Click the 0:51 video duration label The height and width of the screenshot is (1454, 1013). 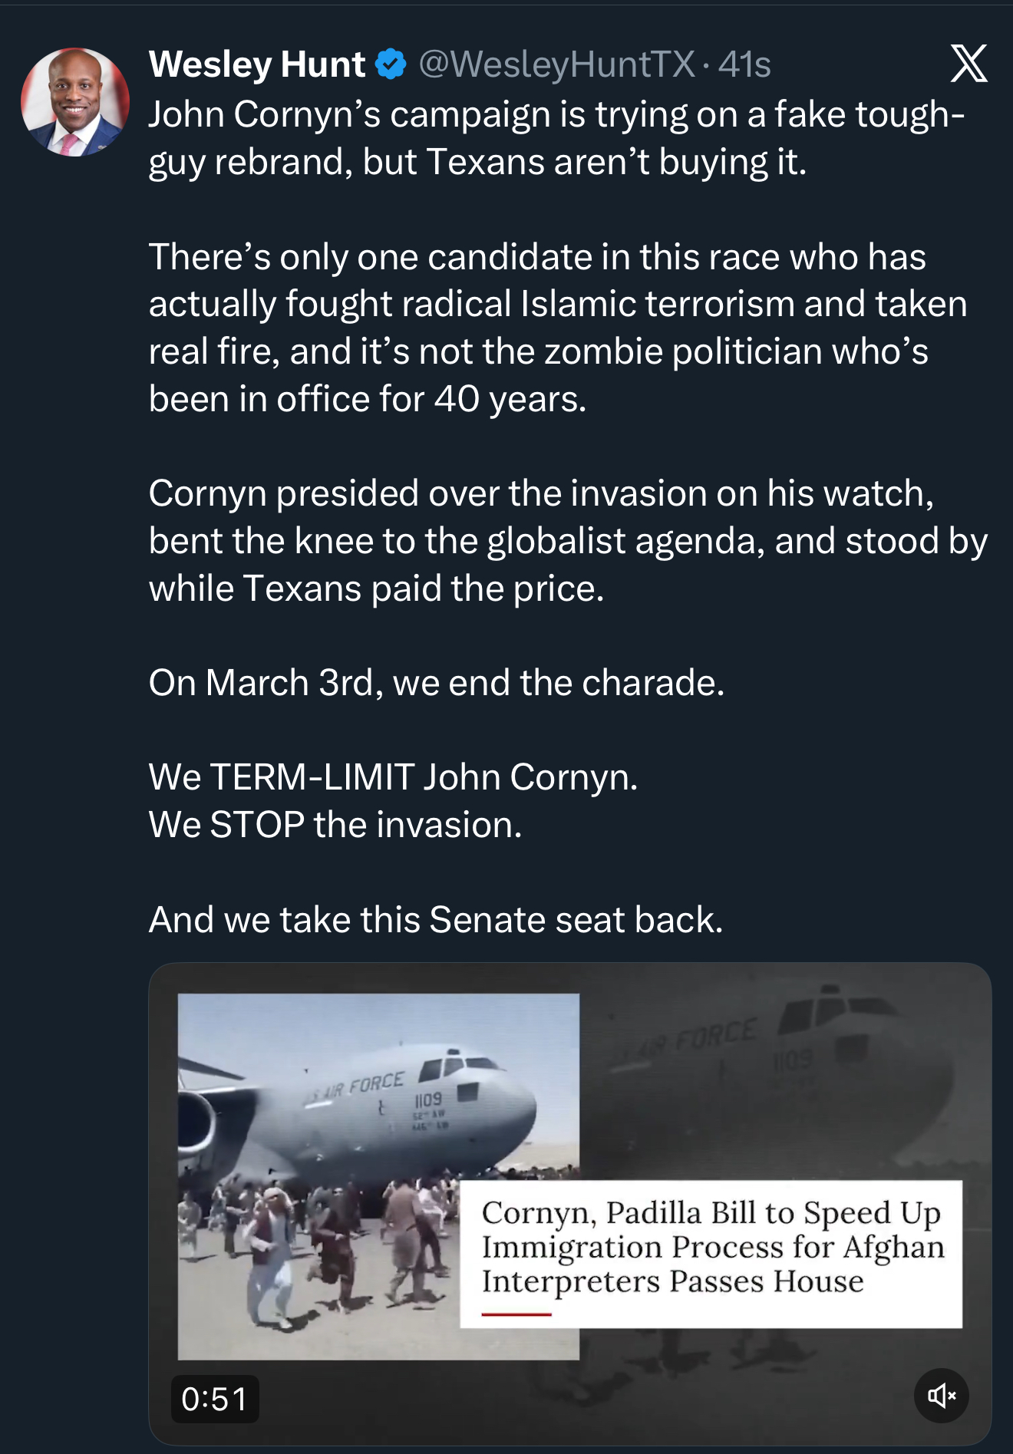point(214,1399)
